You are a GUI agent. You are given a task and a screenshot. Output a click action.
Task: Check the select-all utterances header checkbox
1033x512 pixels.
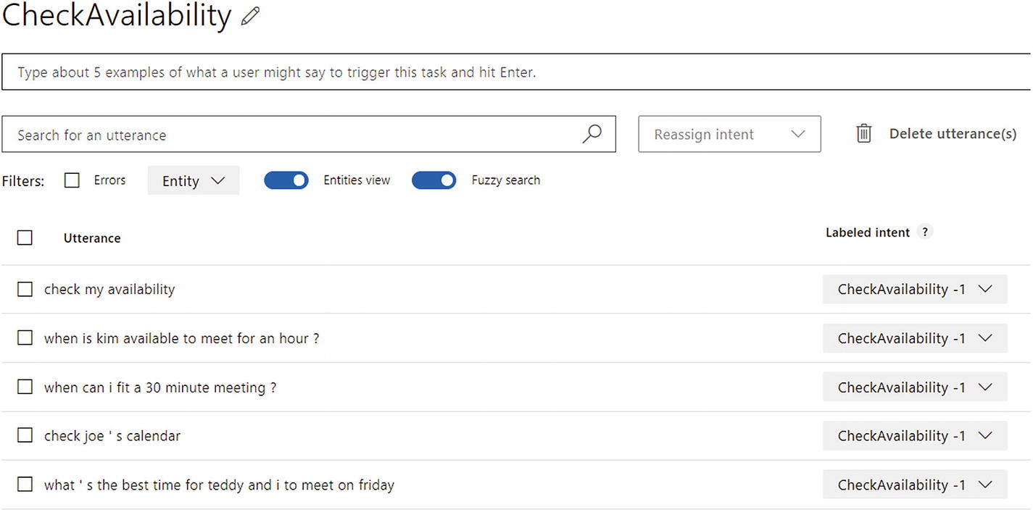click(25, 238)
